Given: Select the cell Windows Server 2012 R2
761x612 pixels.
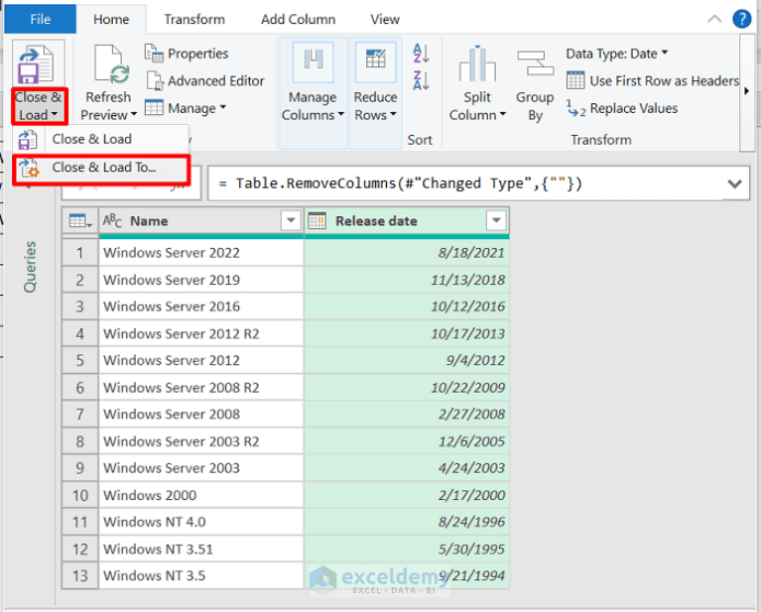Looking at the screenshot, I should tap(201, 334).
